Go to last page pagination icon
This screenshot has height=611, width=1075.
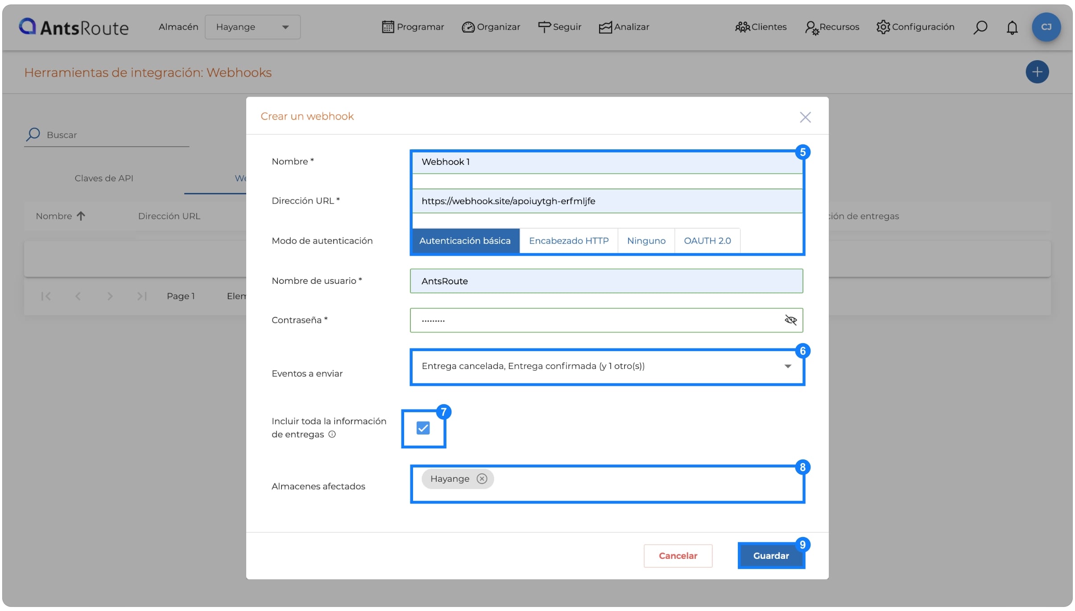pyautogui.click(x=142, y=296)
